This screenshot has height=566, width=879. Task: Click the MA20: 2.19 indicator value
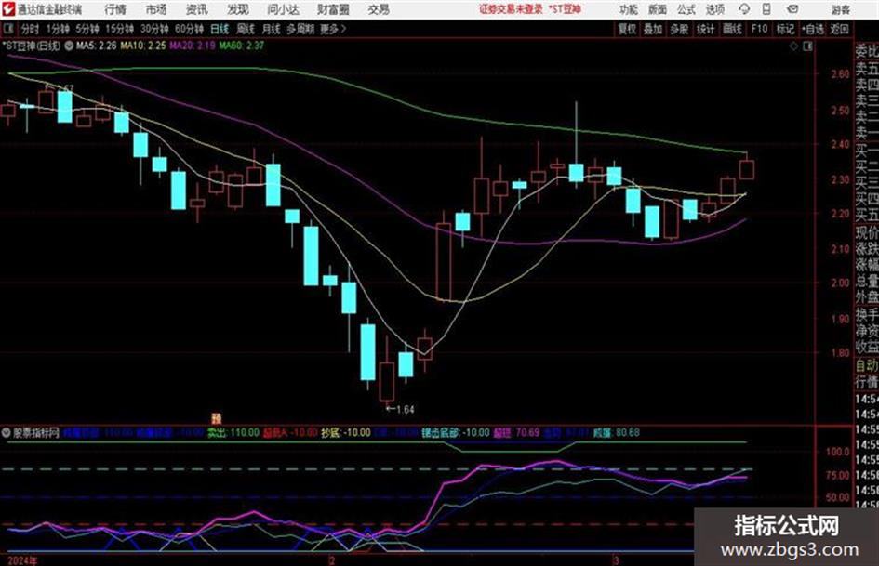(x=193, y=46)
